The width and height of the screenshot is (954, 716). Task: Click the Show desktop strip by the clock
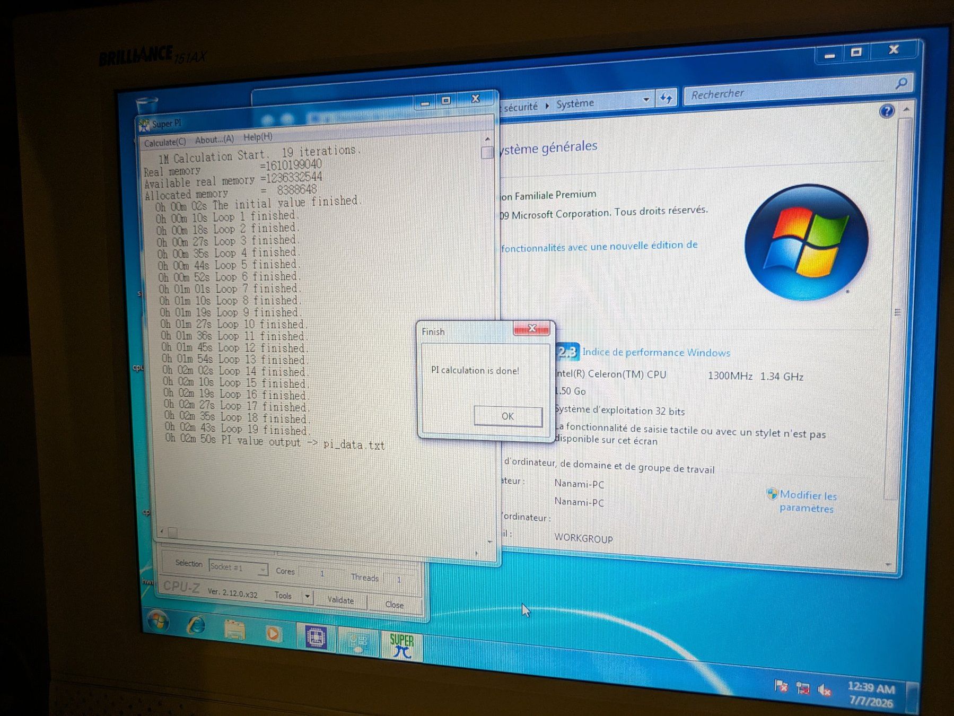pos(913,698)
